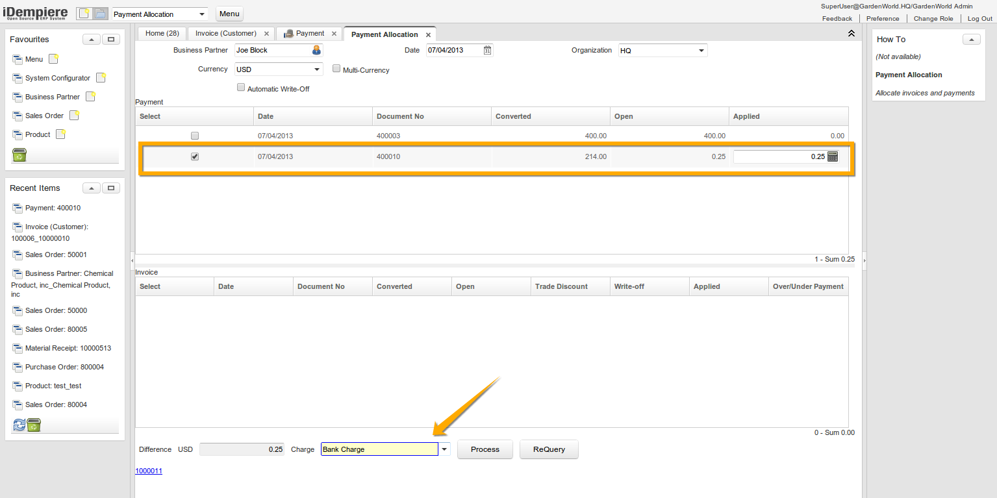Click new-record icon beside System Configurator
Screen dimensions: 997x498
pos(101,78)
